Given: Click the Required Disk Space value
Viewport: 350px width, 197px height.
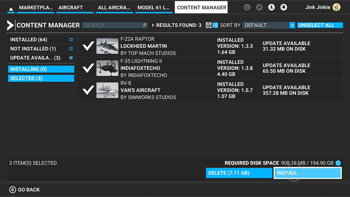Looking at the screenshot, I should tap(307, 163).
